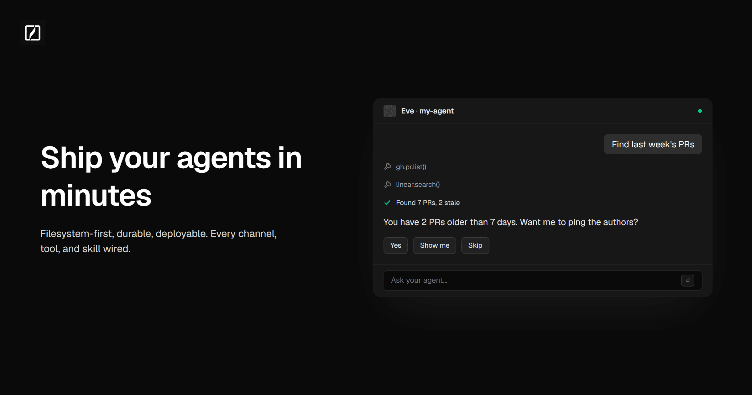Click the 'Eve · my-agent' header title
Image resolution: width=752 pixels, height=395 pixels.
click(x=427, y=111)
